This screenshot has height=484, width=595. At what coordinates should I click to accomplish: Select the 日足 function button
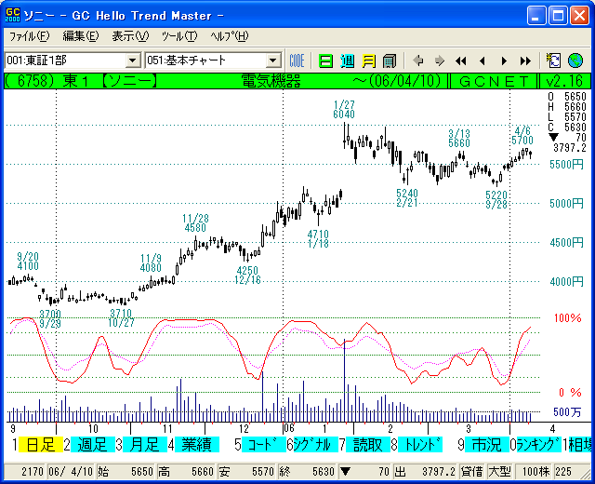click(x=41, y=445)
